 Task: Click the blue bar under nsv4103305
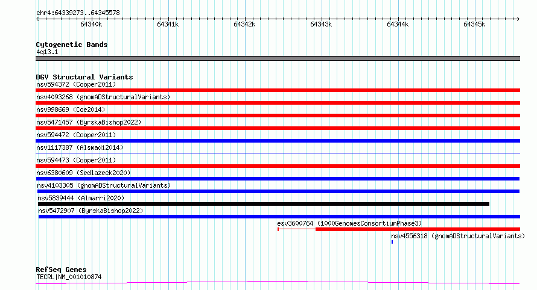(x=278, y=191)
